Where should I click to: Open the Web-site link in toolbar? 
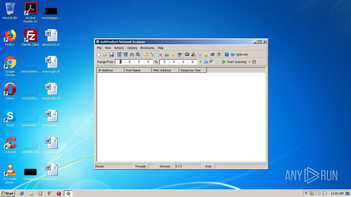239,54
